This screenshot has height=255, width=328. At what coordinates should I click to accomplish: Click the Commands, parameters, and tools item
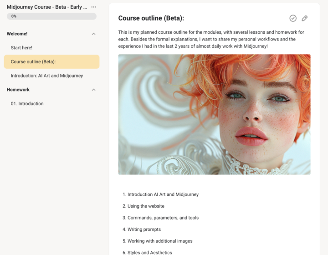pyautogui.click(x=163, y=218)
